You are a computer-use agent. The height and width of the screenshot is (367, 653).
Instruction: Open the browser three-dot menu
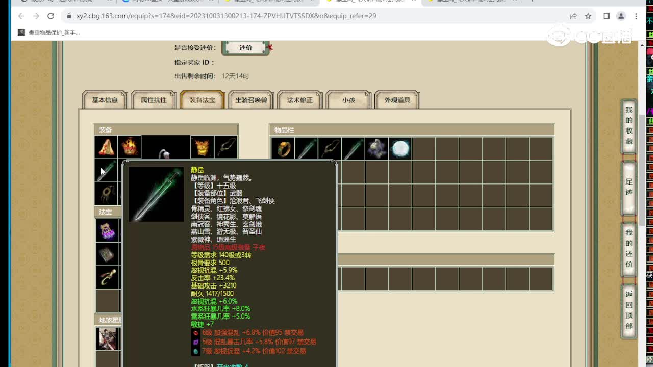pyautogui.click(x=636, y=16)
